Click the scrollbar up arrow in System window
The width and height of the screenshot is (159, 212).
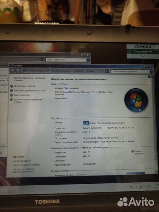point(152,77)
